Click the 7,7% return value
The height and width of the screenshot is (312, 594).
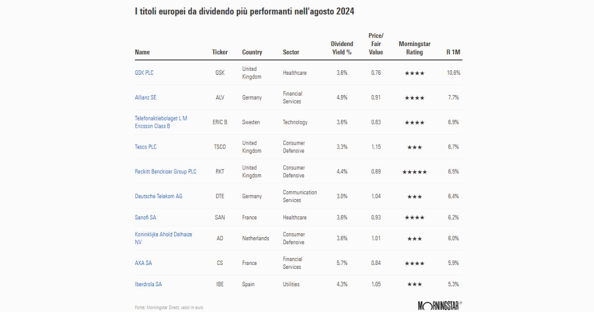click(x=453, y=98)
